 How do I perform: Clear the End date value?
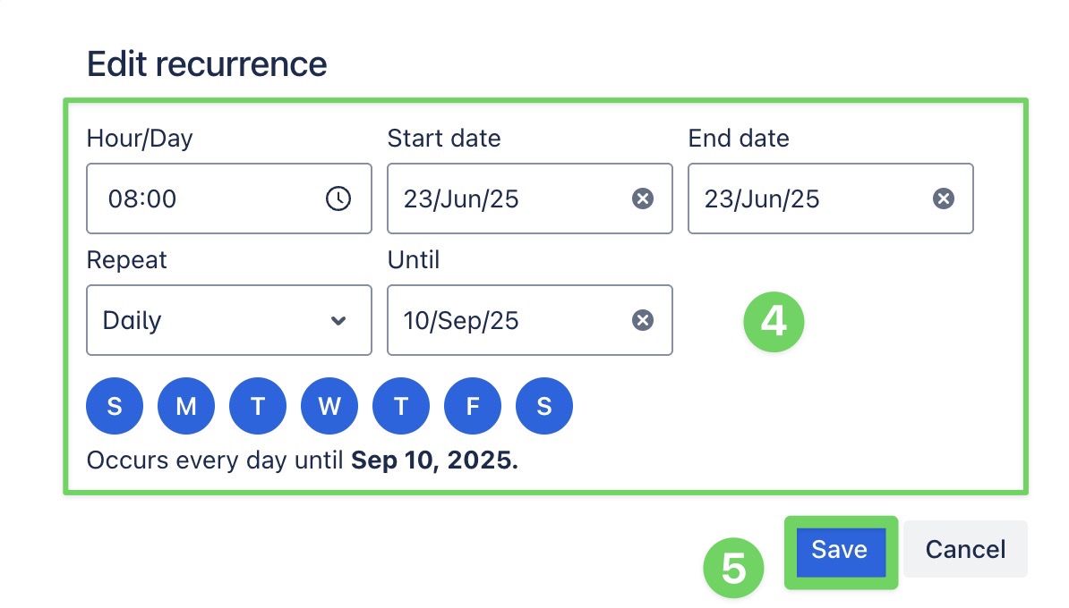click(943, 198)
